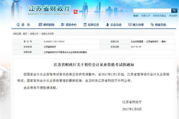The image size is (179, 119).
Task: Click the 热词 label
Action: (136, 16)
